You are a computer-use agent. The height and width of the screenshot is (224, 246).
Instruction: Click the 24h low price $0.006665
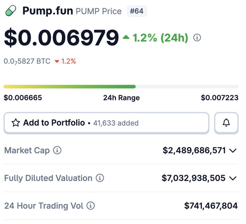pos(23,98)
